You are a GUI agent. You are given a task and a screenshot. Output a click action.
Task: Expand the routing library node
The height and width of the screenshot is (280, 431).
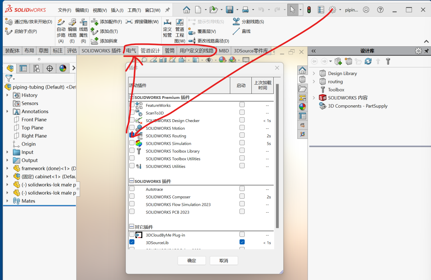[314, 81]
